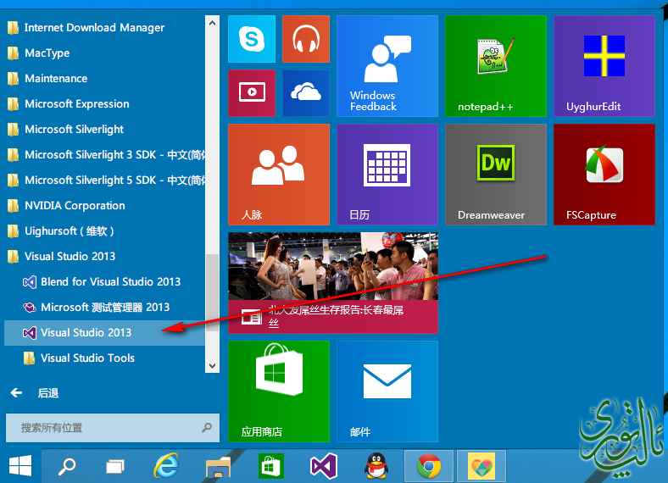Click the Windows Start button
The image size is (668, 483).
[x=20, y=466]
